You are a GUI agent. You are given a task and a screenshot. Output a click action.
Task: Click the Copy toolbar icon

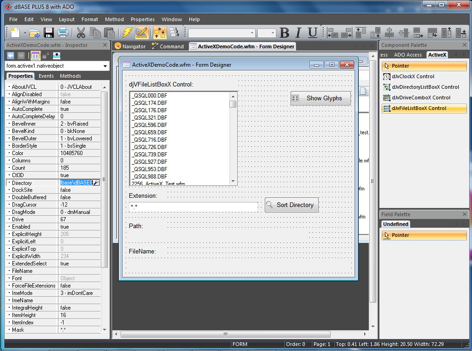pos(95,33)
